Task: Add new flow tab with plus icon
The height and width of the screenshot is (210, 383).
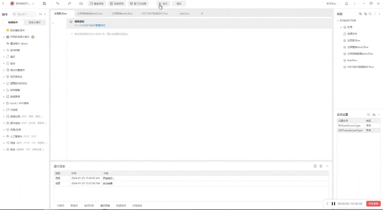Action: tap(202, 13)
